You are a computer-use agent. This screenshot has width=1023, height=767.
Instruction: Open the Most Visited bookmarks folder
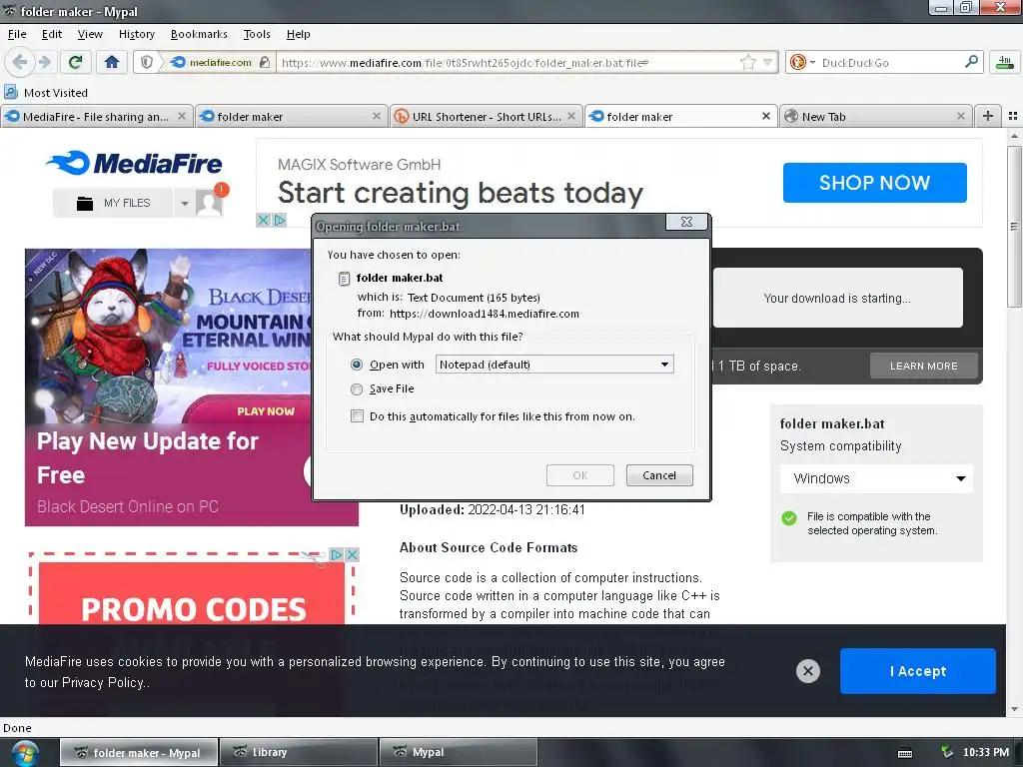pos(46,93)
